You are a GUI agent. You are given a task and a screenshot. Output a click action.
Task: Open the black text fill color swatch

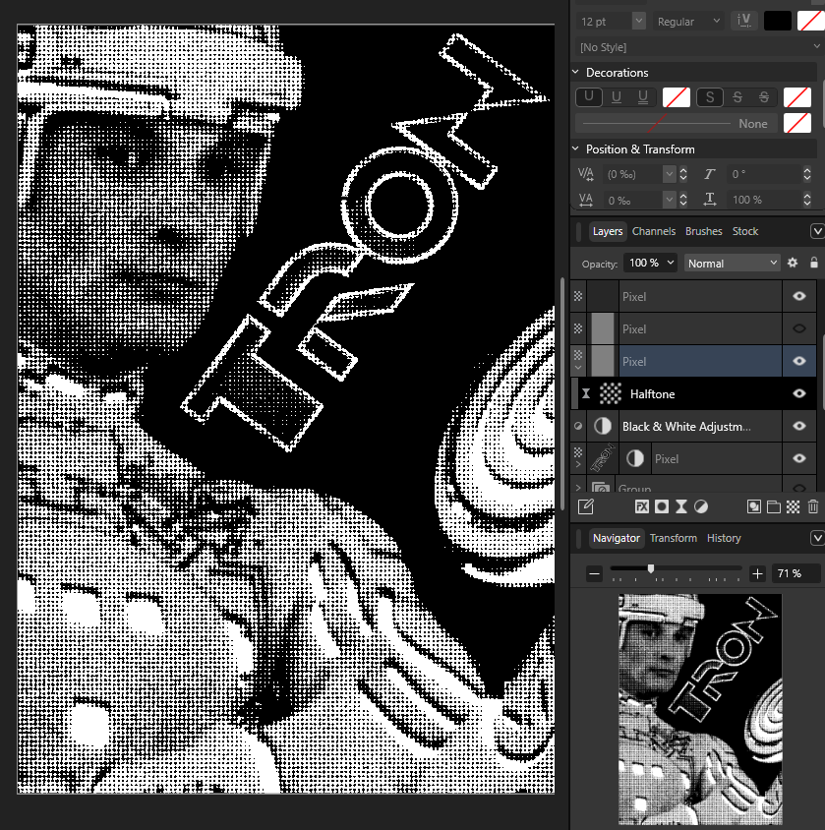778,22
